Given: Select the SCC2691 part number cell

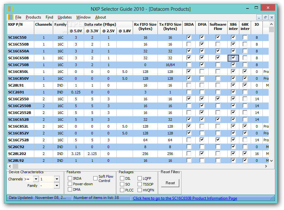Looking at the screenshot, I should [x=21, y=92].
